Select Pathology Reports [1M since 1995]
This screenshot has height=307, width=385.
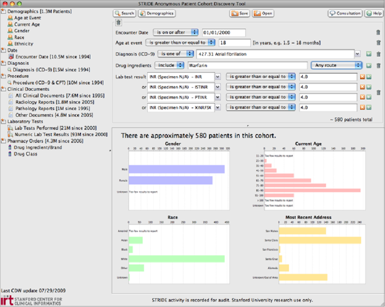click(x=49, y=108)
